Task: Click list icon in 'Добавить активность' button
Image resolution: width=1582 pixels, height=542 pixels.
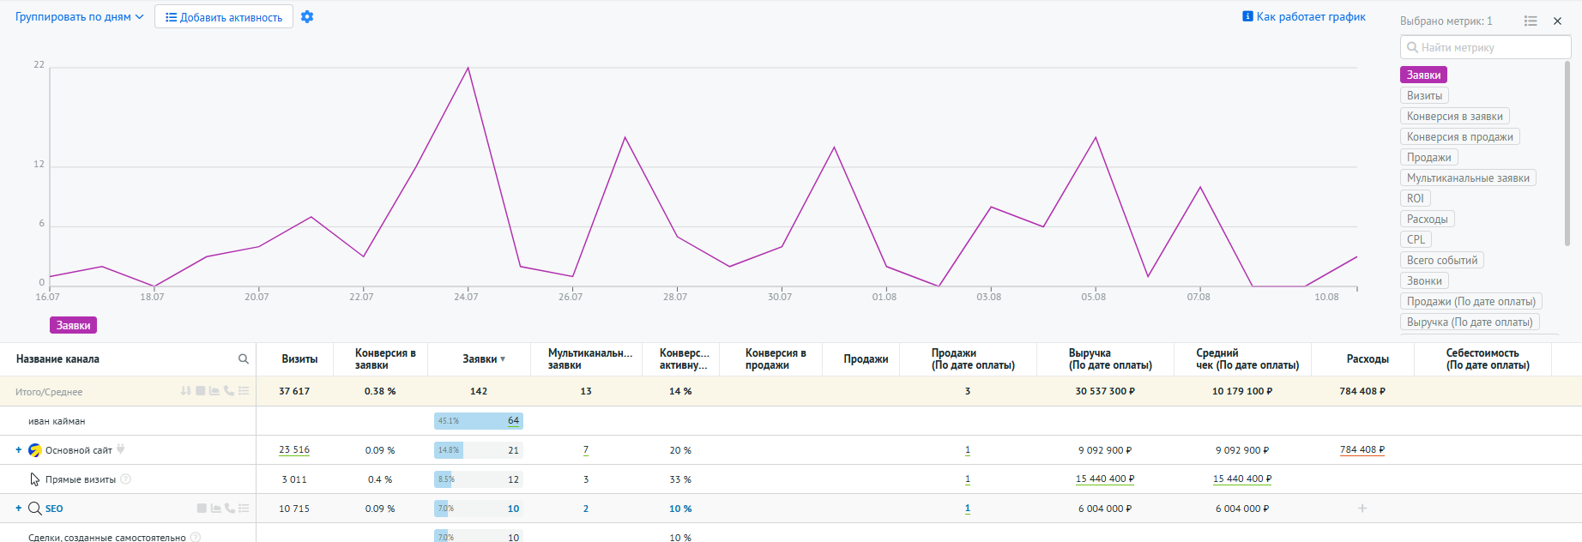Action: coord(171,17)
